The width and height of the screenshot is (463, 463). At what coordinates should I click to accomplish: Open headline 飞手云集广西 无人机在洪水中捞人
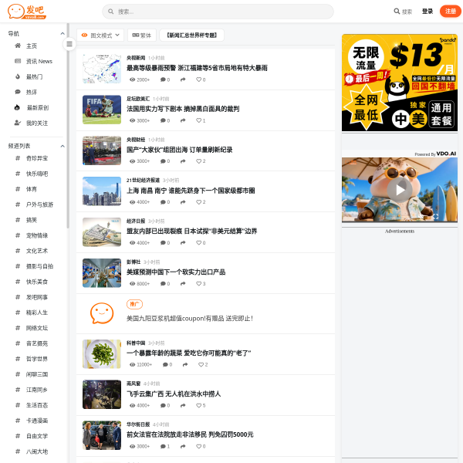tap(174, 394)
